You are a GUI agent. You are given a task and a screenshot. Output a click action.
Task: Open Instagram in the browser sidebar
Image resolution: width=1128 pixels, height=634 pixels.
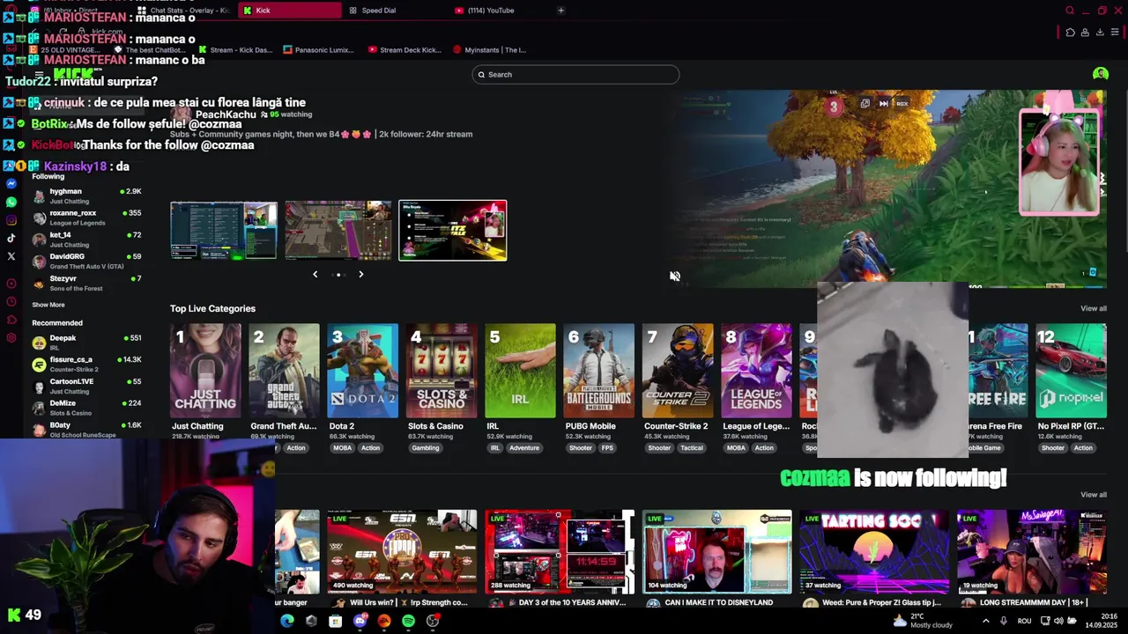tap(11, 220)
